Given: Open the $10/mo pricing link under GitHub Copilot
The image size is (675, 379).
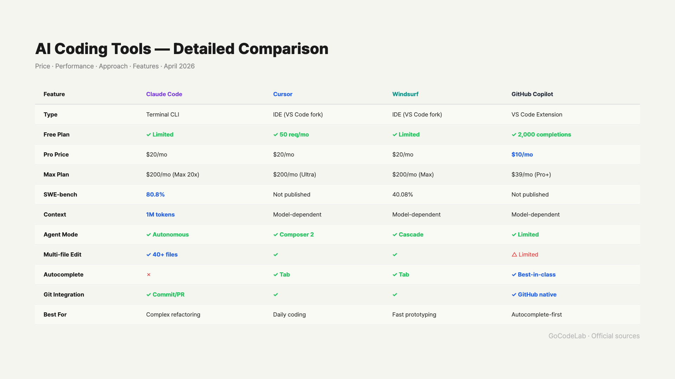Looking at the screenshot, I should [x=522, y=154].
